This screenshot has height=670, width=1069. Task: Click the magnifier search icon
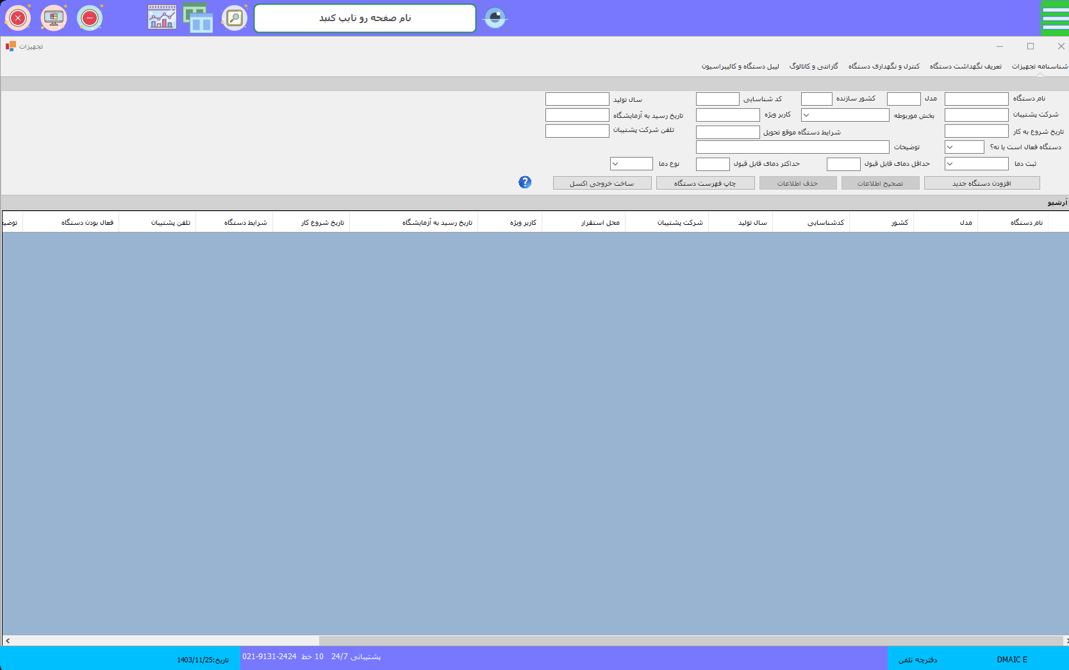(x=235, y=18)
